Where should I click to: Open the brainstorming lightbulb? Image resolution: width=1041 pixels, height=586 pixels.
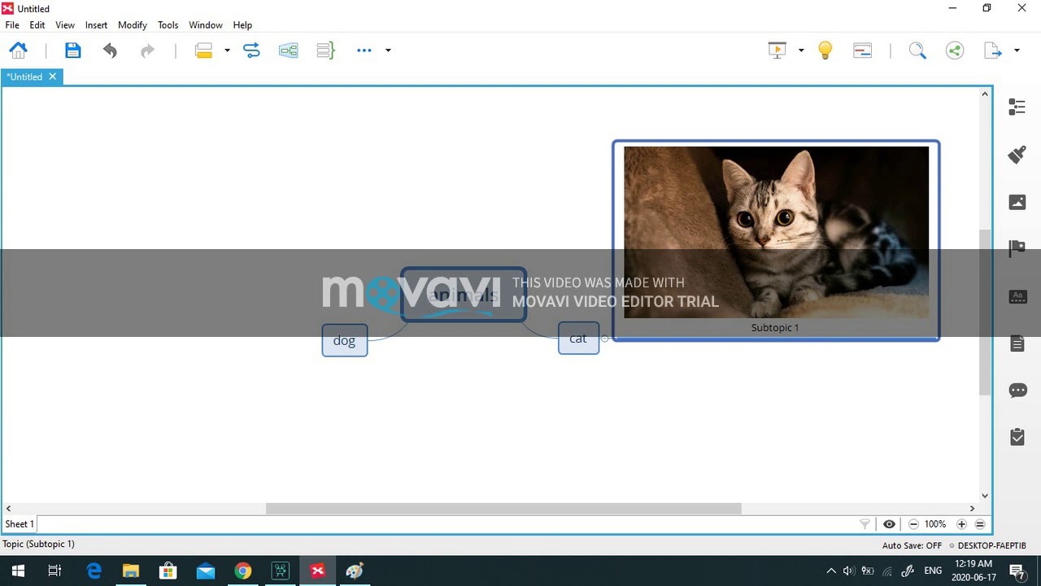[x=825, y=50]
